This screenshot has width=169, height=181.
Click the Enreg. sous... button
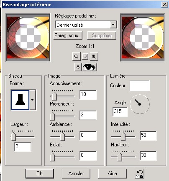point(68,35)
